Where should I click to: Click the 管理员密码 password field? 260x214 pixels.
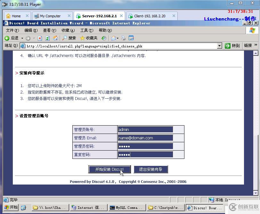[x=145, y=146]
